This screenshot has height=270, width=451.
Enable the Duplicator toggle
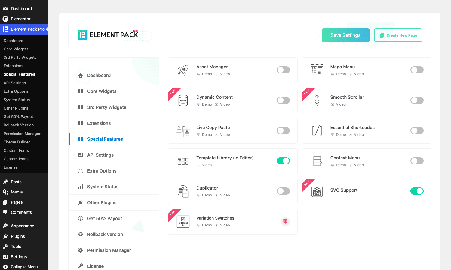[x=283, y=191]
